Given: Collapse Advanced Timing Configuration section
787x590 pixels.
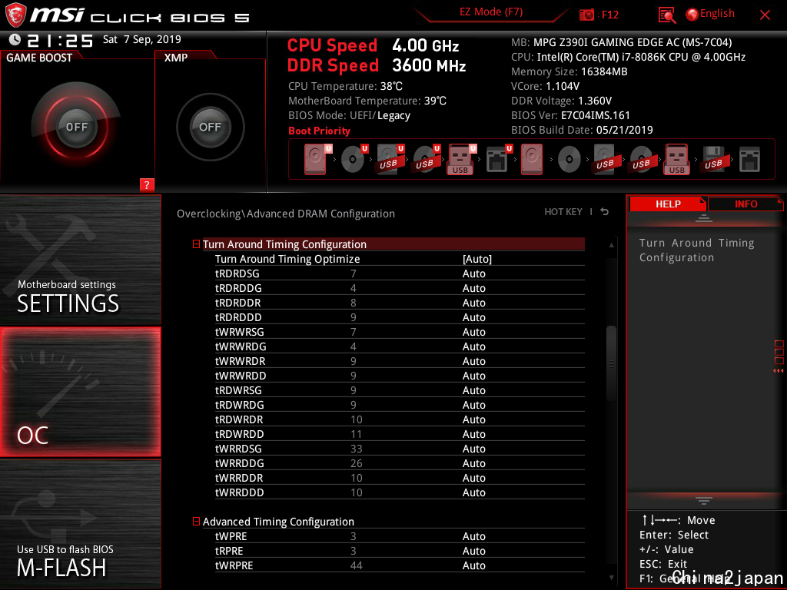Looking at the screenshot, I should coord(196,522).
